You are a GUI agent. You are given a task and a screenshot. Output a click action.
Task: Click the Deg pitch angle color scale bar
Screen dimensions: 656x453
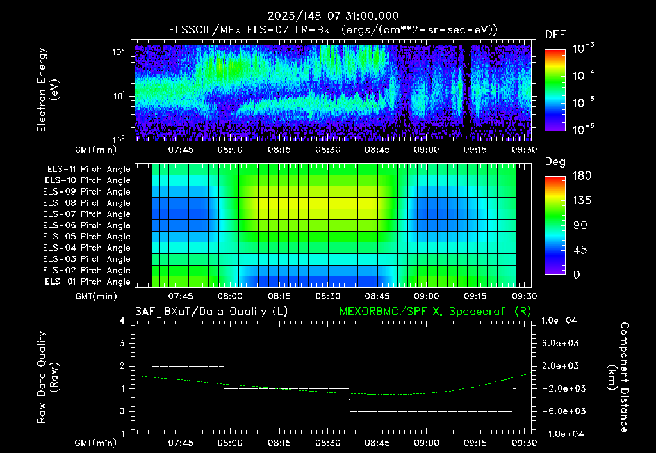pos(555,225)
